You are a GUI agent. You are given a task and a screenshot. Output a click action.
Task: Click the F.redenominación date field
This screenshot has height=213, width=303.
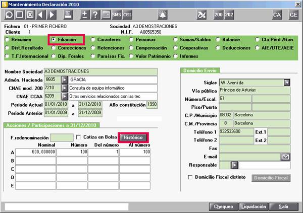62,137
